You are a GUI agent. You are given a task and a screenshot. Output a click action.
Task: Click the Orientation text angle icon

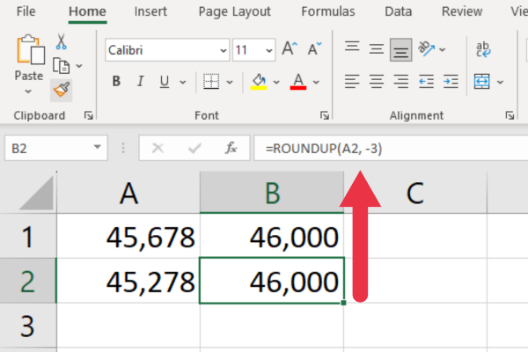[x=426, y=49]
